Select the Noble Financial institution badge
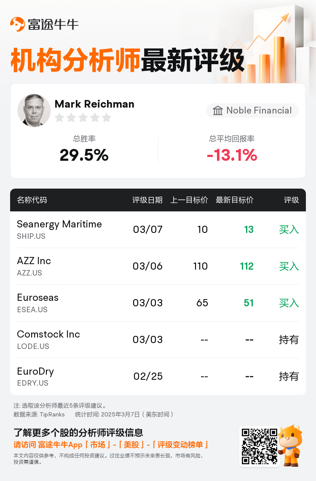 [x=252, y=111]
